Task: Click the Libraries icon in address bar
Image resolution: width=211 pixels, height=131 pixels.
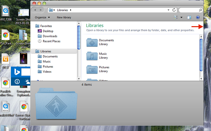Action: [x=51, y=10]
